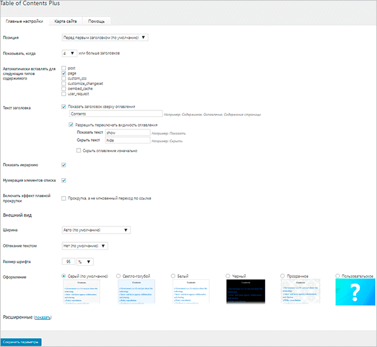Image resolution: width=377 pixels, height=347 pixels.
Task: Open the Помощь tab
Action: [96, 21]
